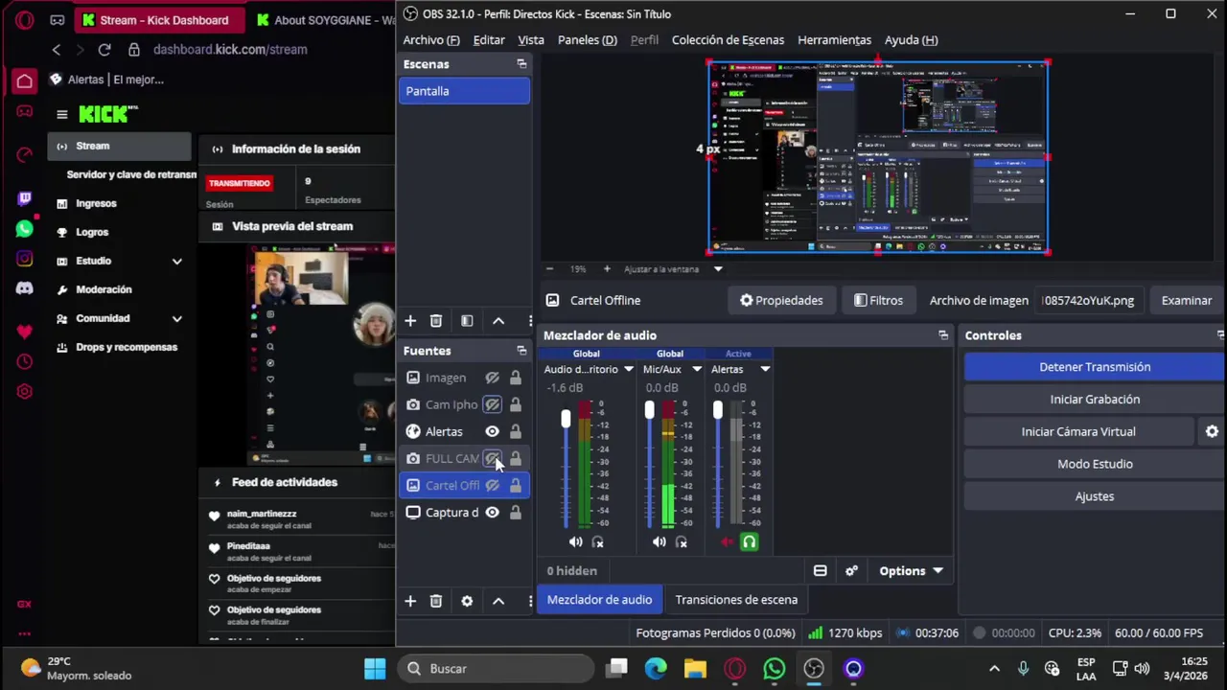This screenshot has width=1227, height=690.
Task: Remove the selected source with the trash icon
Action: tap(436, 601)
